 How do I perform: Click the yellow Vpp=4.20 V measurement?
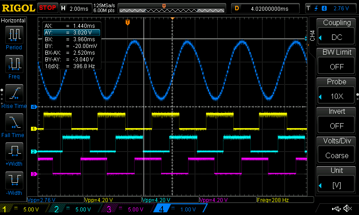pos(99,200)
